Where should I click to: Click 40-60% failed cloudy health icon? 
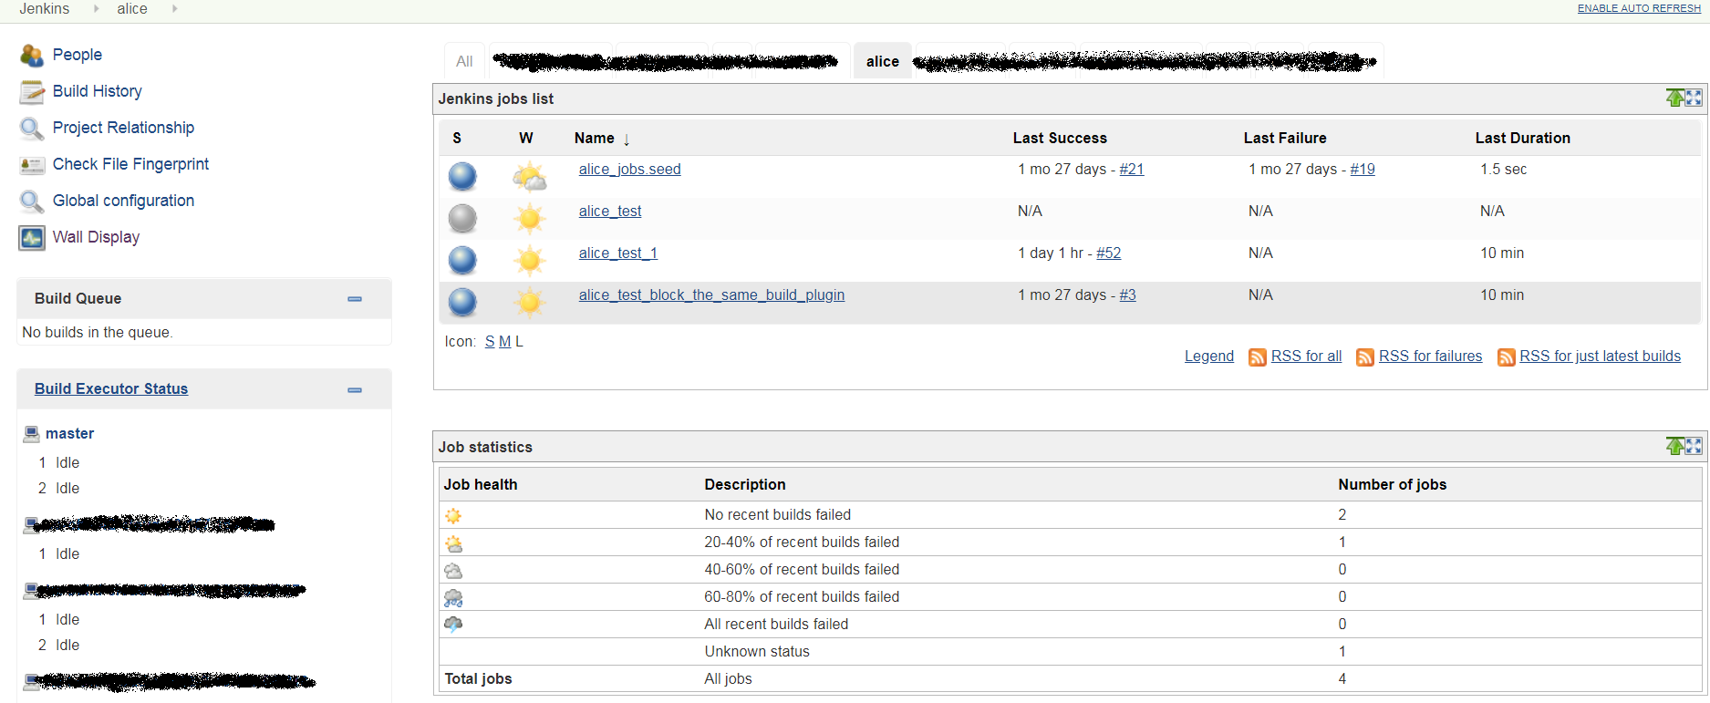(x=453, y=571)
